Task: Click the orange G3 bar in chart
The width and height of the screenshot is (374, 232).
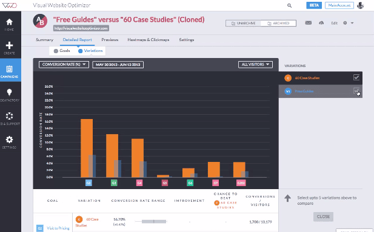Action: [x=112, y=156]
